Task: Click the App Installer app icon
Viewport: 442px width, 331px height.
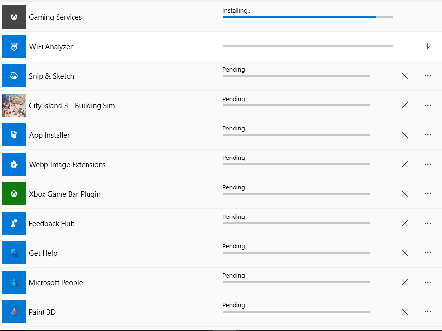Action: pos(14,135)
